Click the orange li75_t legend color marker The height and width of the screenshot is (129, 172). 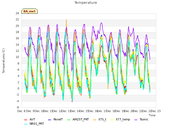(x=95, y=120)
